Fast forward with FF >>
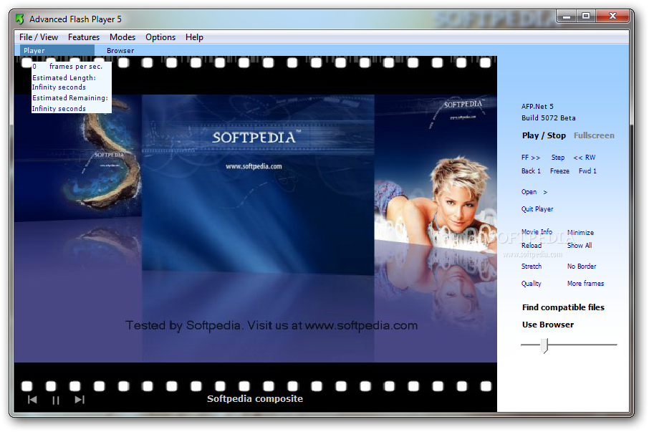 coord(531,158)
